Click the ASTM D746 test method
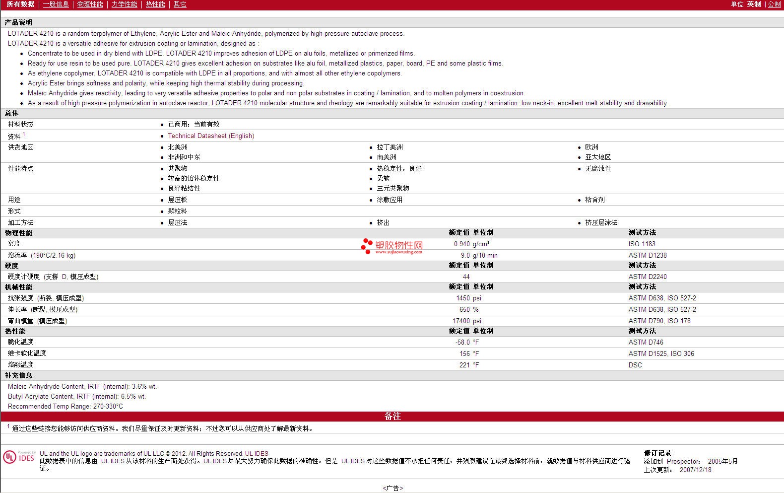Viewport: 784px width, 493px height. click(646, 343)
